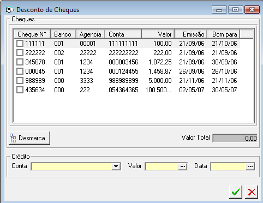Viewport: 263px width, 203px height.
Task: Select value cell 222,00
Action: [163, 53]
